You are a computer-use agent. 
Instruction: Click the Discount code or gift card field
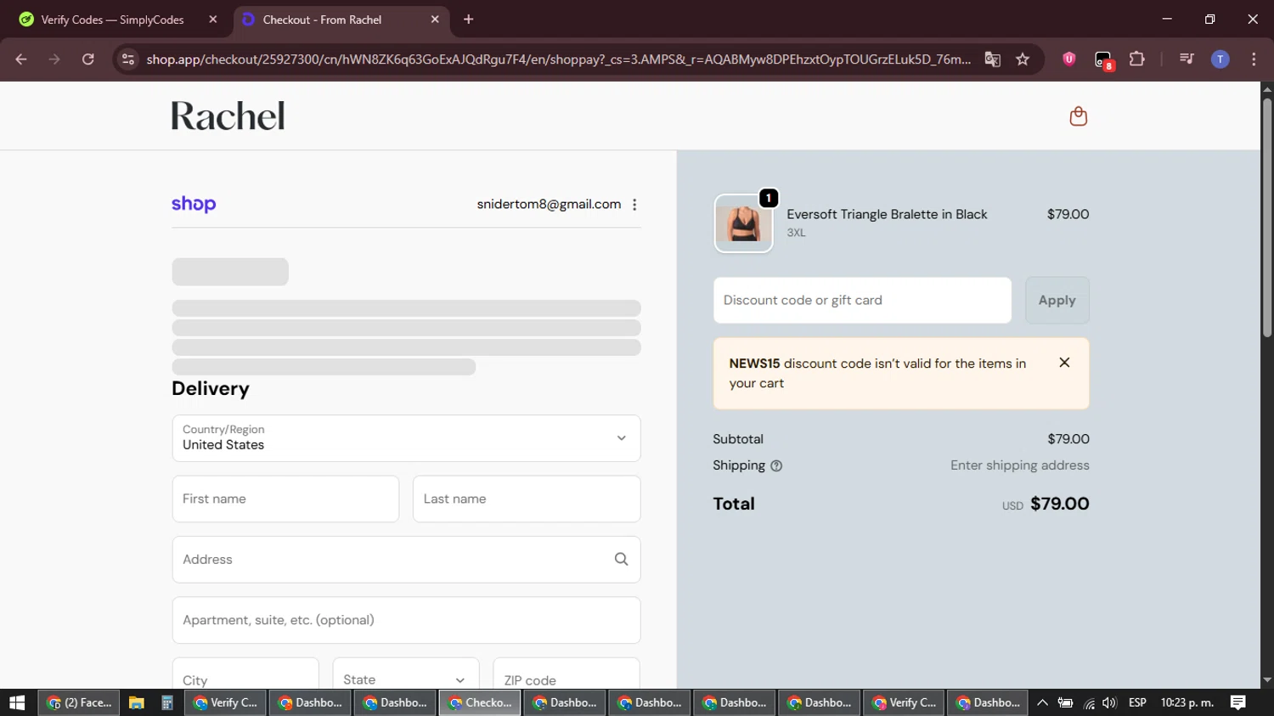862,300
